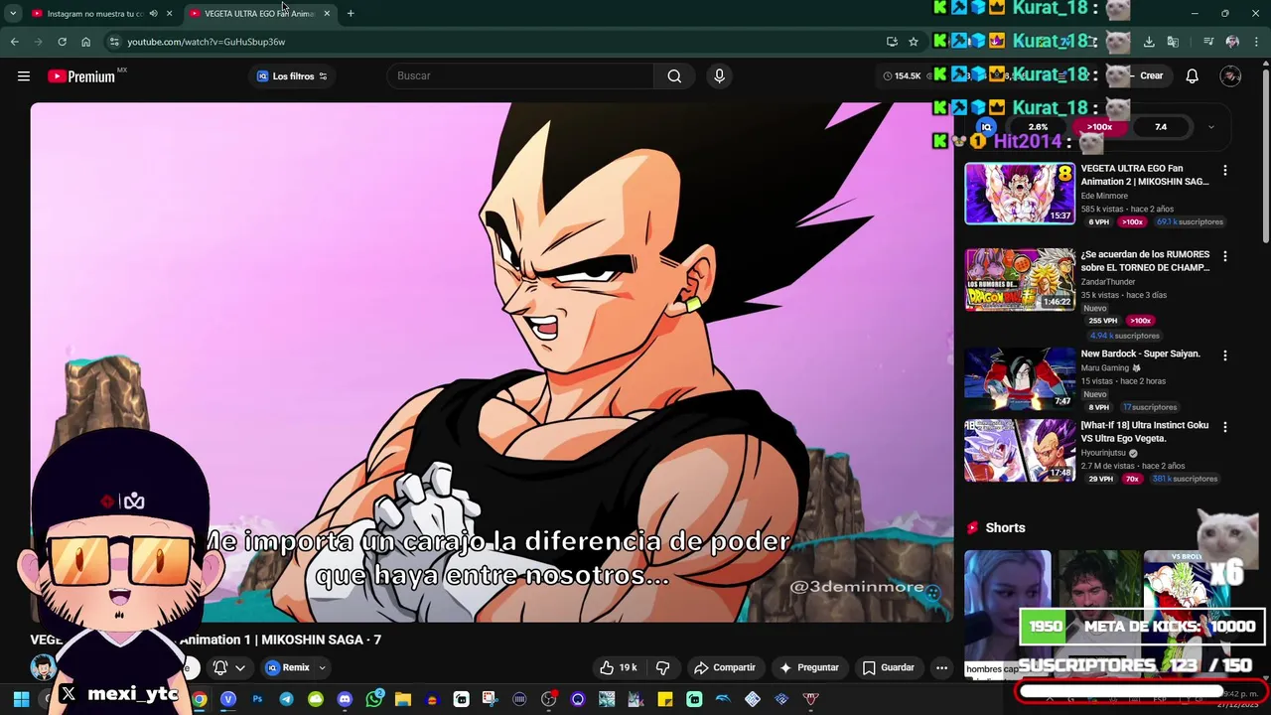Click the page vertical scrollbar
The width and height of the screenshot is (1271, 715).
1265,154
